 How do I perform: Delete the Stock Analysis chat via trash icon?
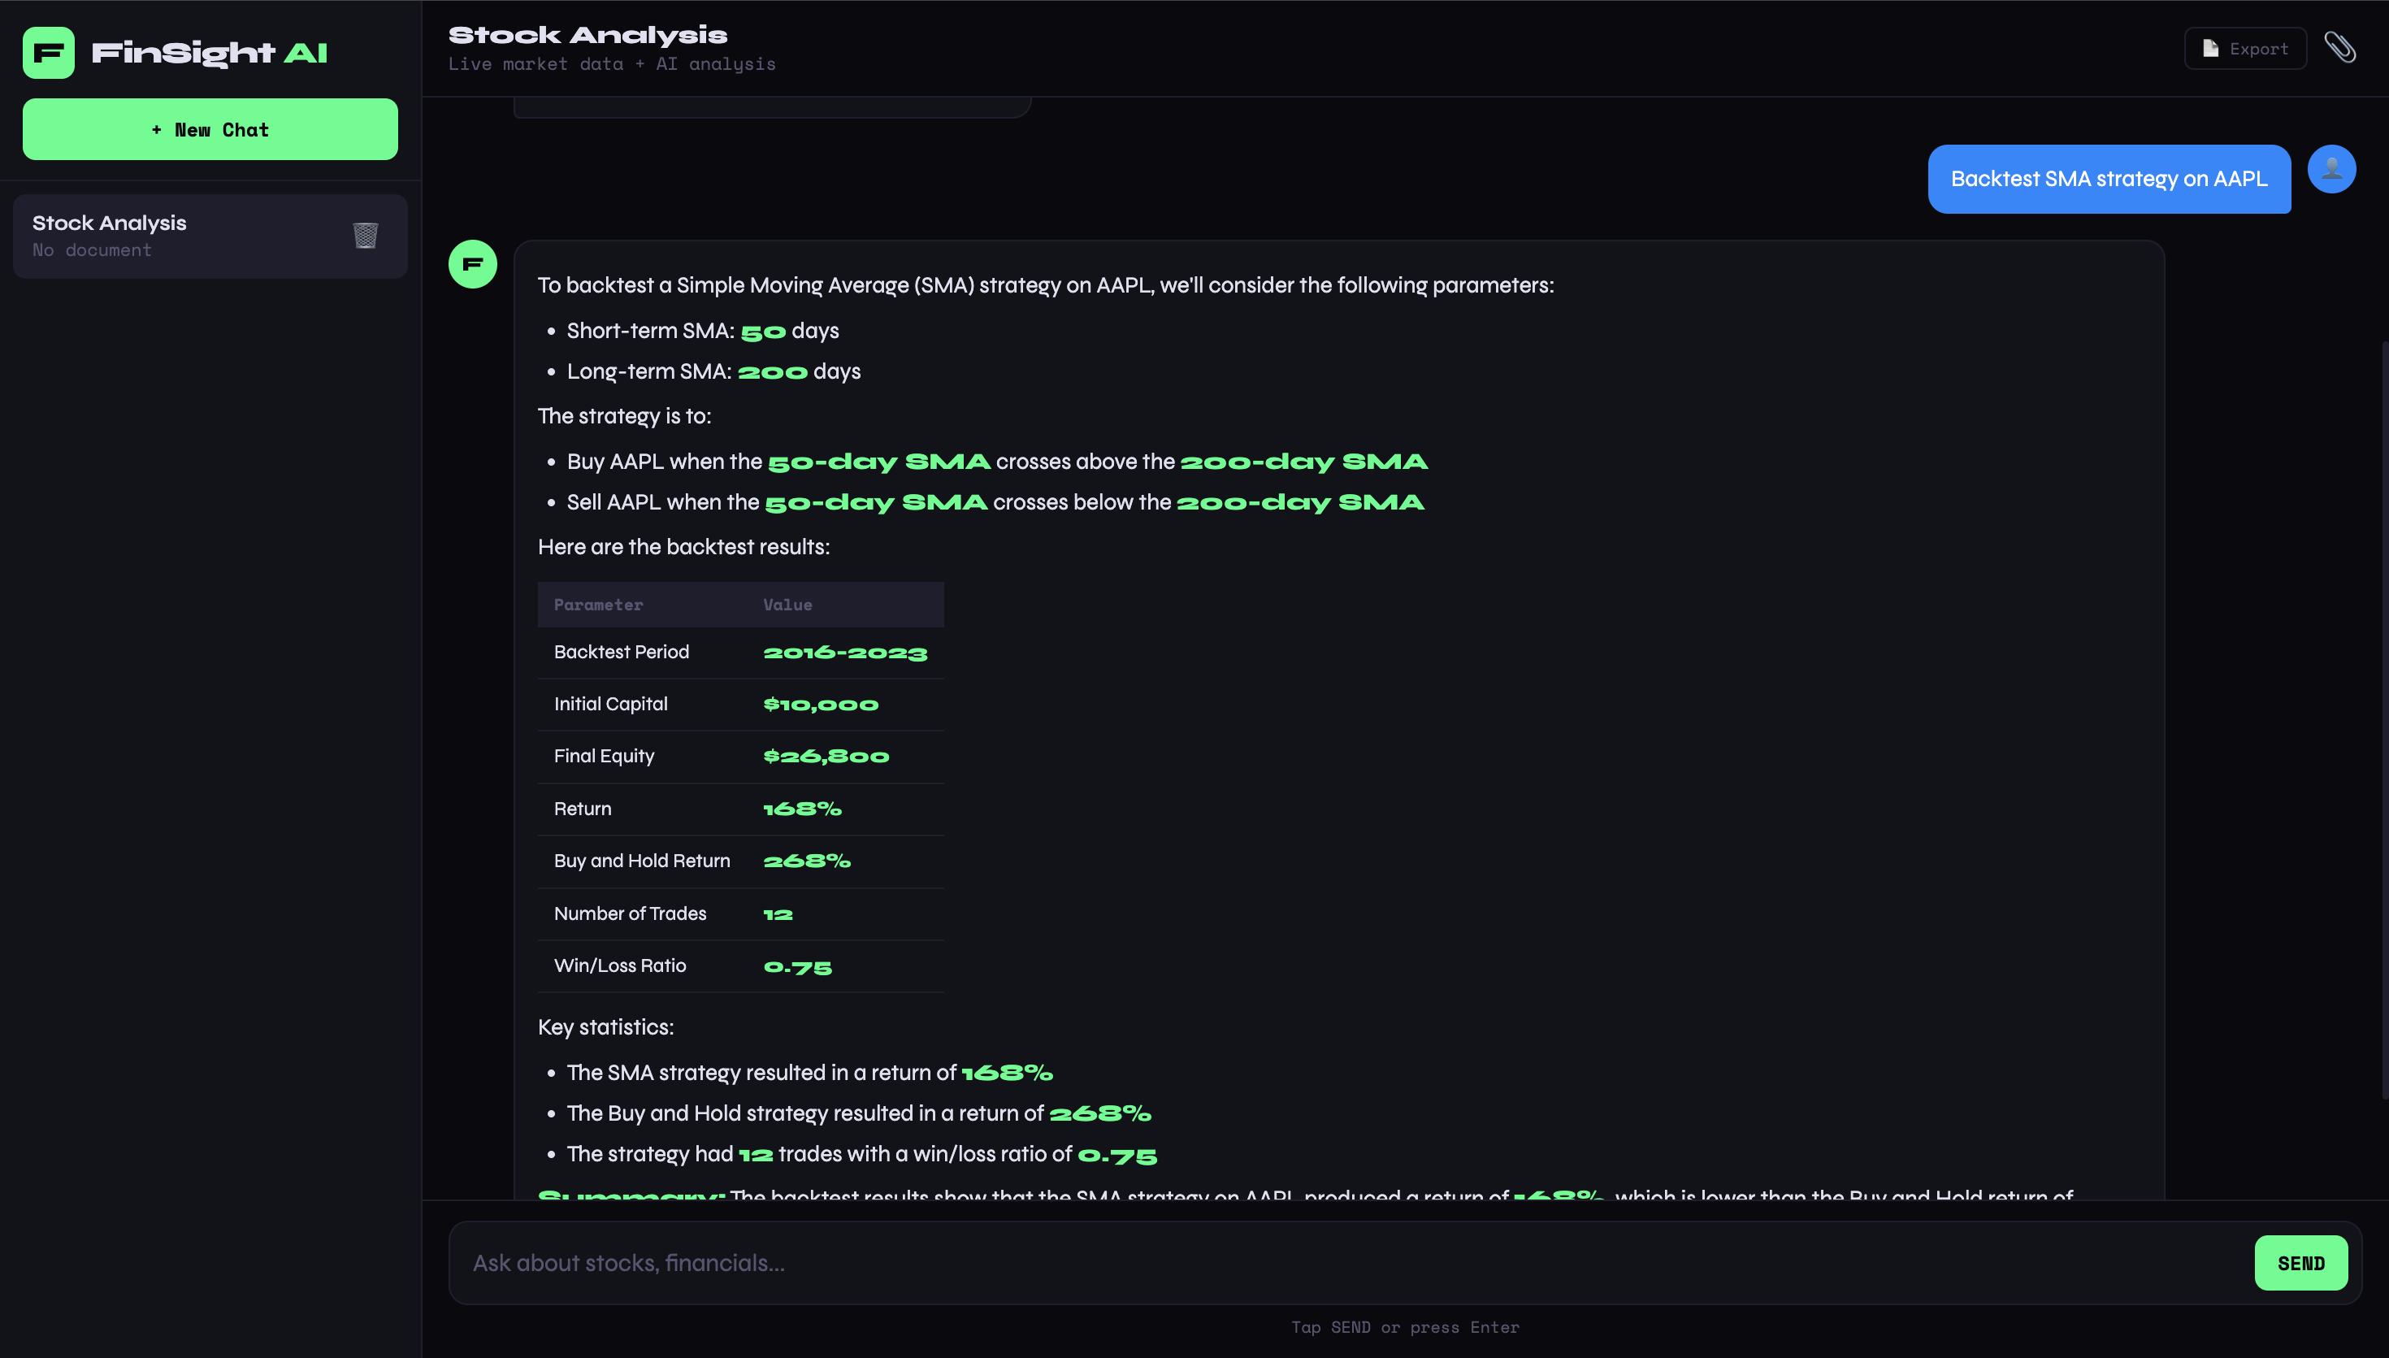tap(366, 235)
